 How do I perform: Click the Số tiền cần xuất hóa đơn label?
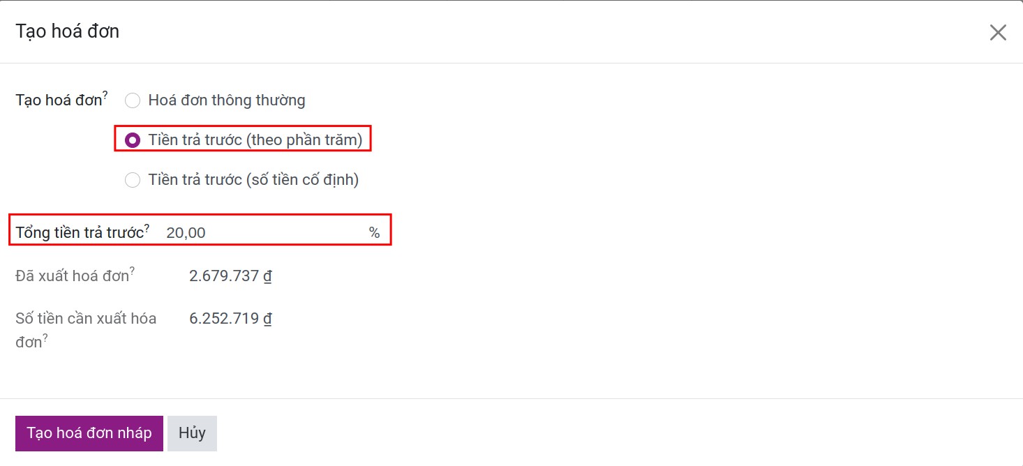pyautogui.click(x=86, y=319)
